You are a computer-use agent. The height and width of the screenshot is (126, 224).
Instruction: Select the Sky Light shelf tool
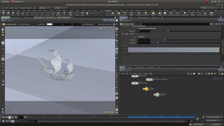(x=160, y=14)
